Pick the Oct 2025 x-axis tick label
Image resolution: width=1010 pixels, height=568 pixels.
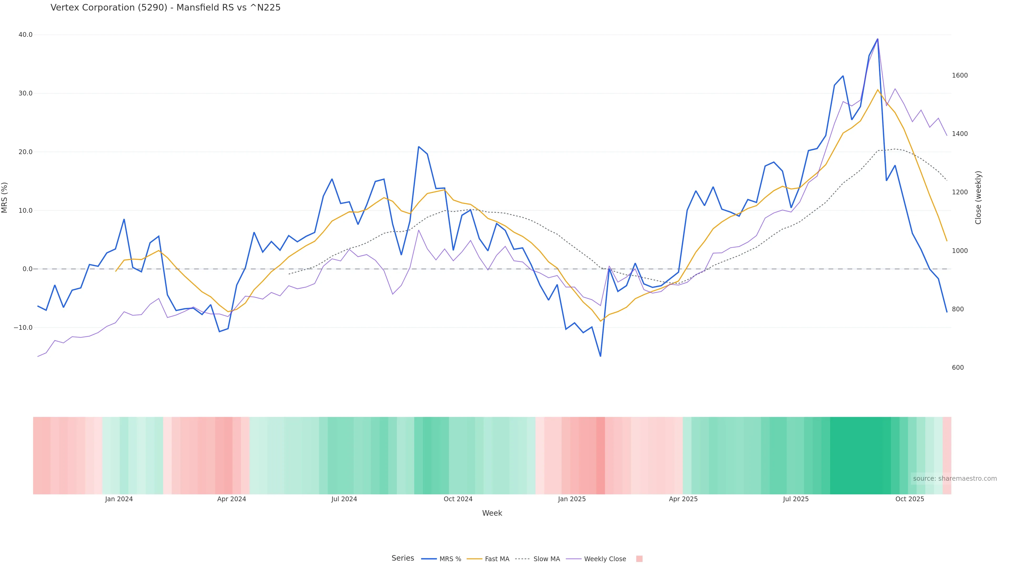(910, 499)
